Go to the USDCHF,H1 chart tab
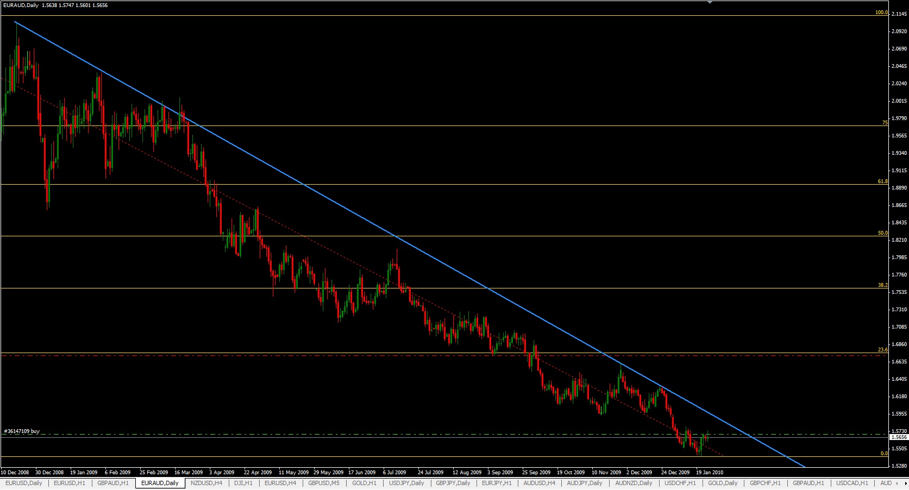 coord(680,483)
